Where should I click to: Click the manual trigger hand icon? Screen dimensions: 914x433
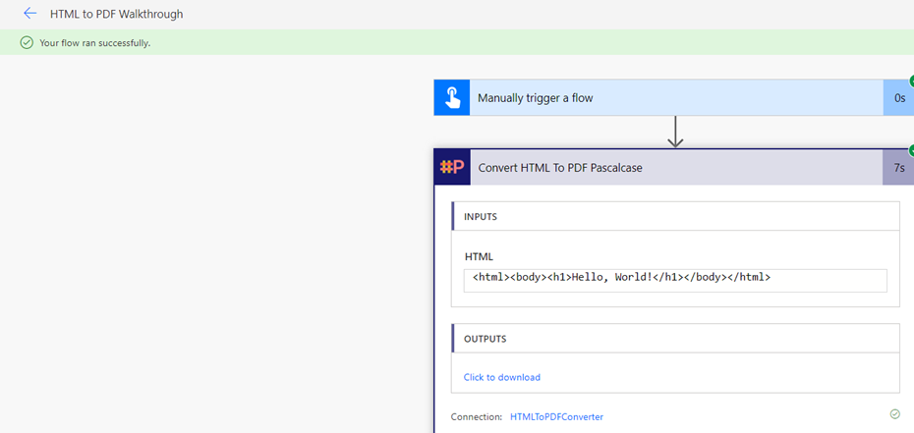point(452,98)
